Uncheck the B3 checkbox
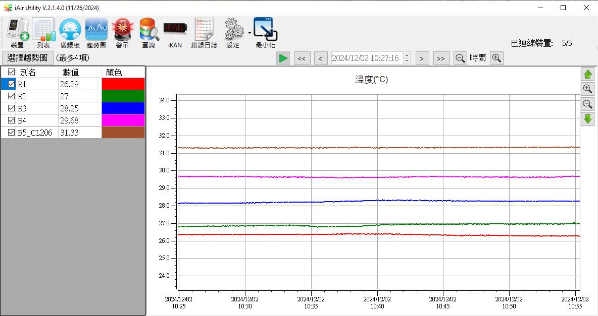 pos(11,108)
